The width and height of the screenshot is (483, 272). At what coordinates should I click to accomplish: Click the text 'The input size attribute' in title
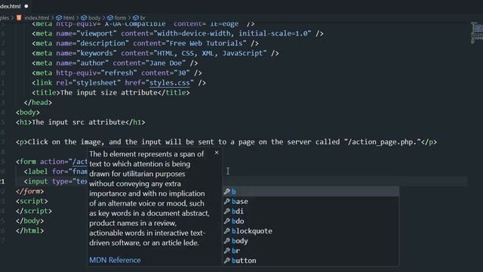pos(109,92)
